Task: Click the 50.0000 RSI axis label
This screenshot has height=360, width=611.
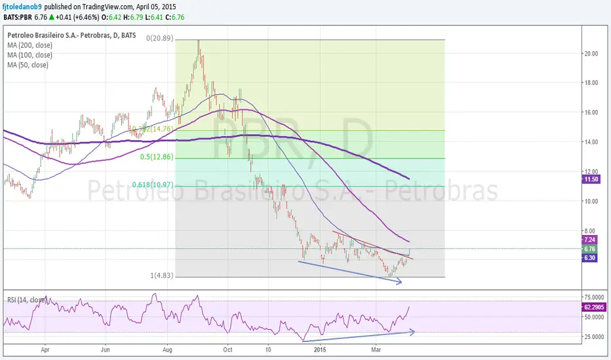Action: click(594, 317)
